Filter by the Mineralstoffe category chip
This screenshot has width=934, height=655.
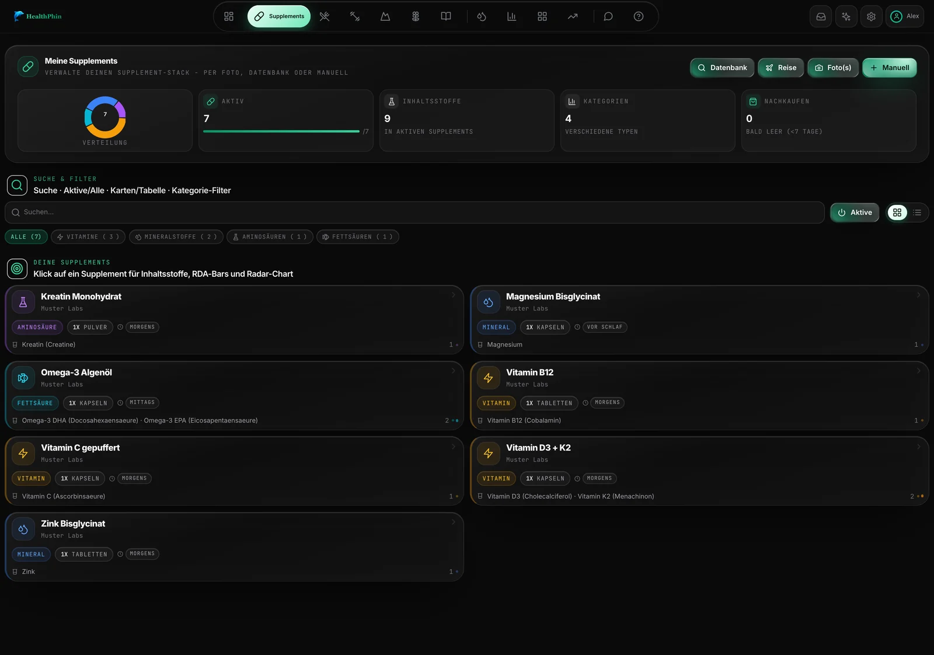(x=176, y=237)
